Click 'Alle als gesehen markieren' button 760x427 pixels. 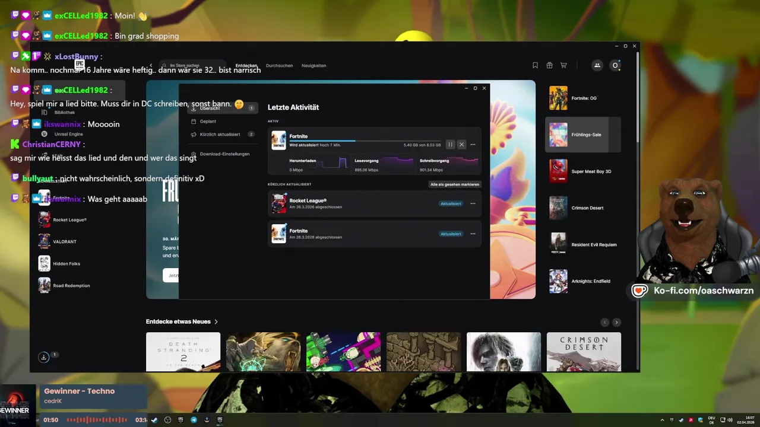[x=455, y=184]
